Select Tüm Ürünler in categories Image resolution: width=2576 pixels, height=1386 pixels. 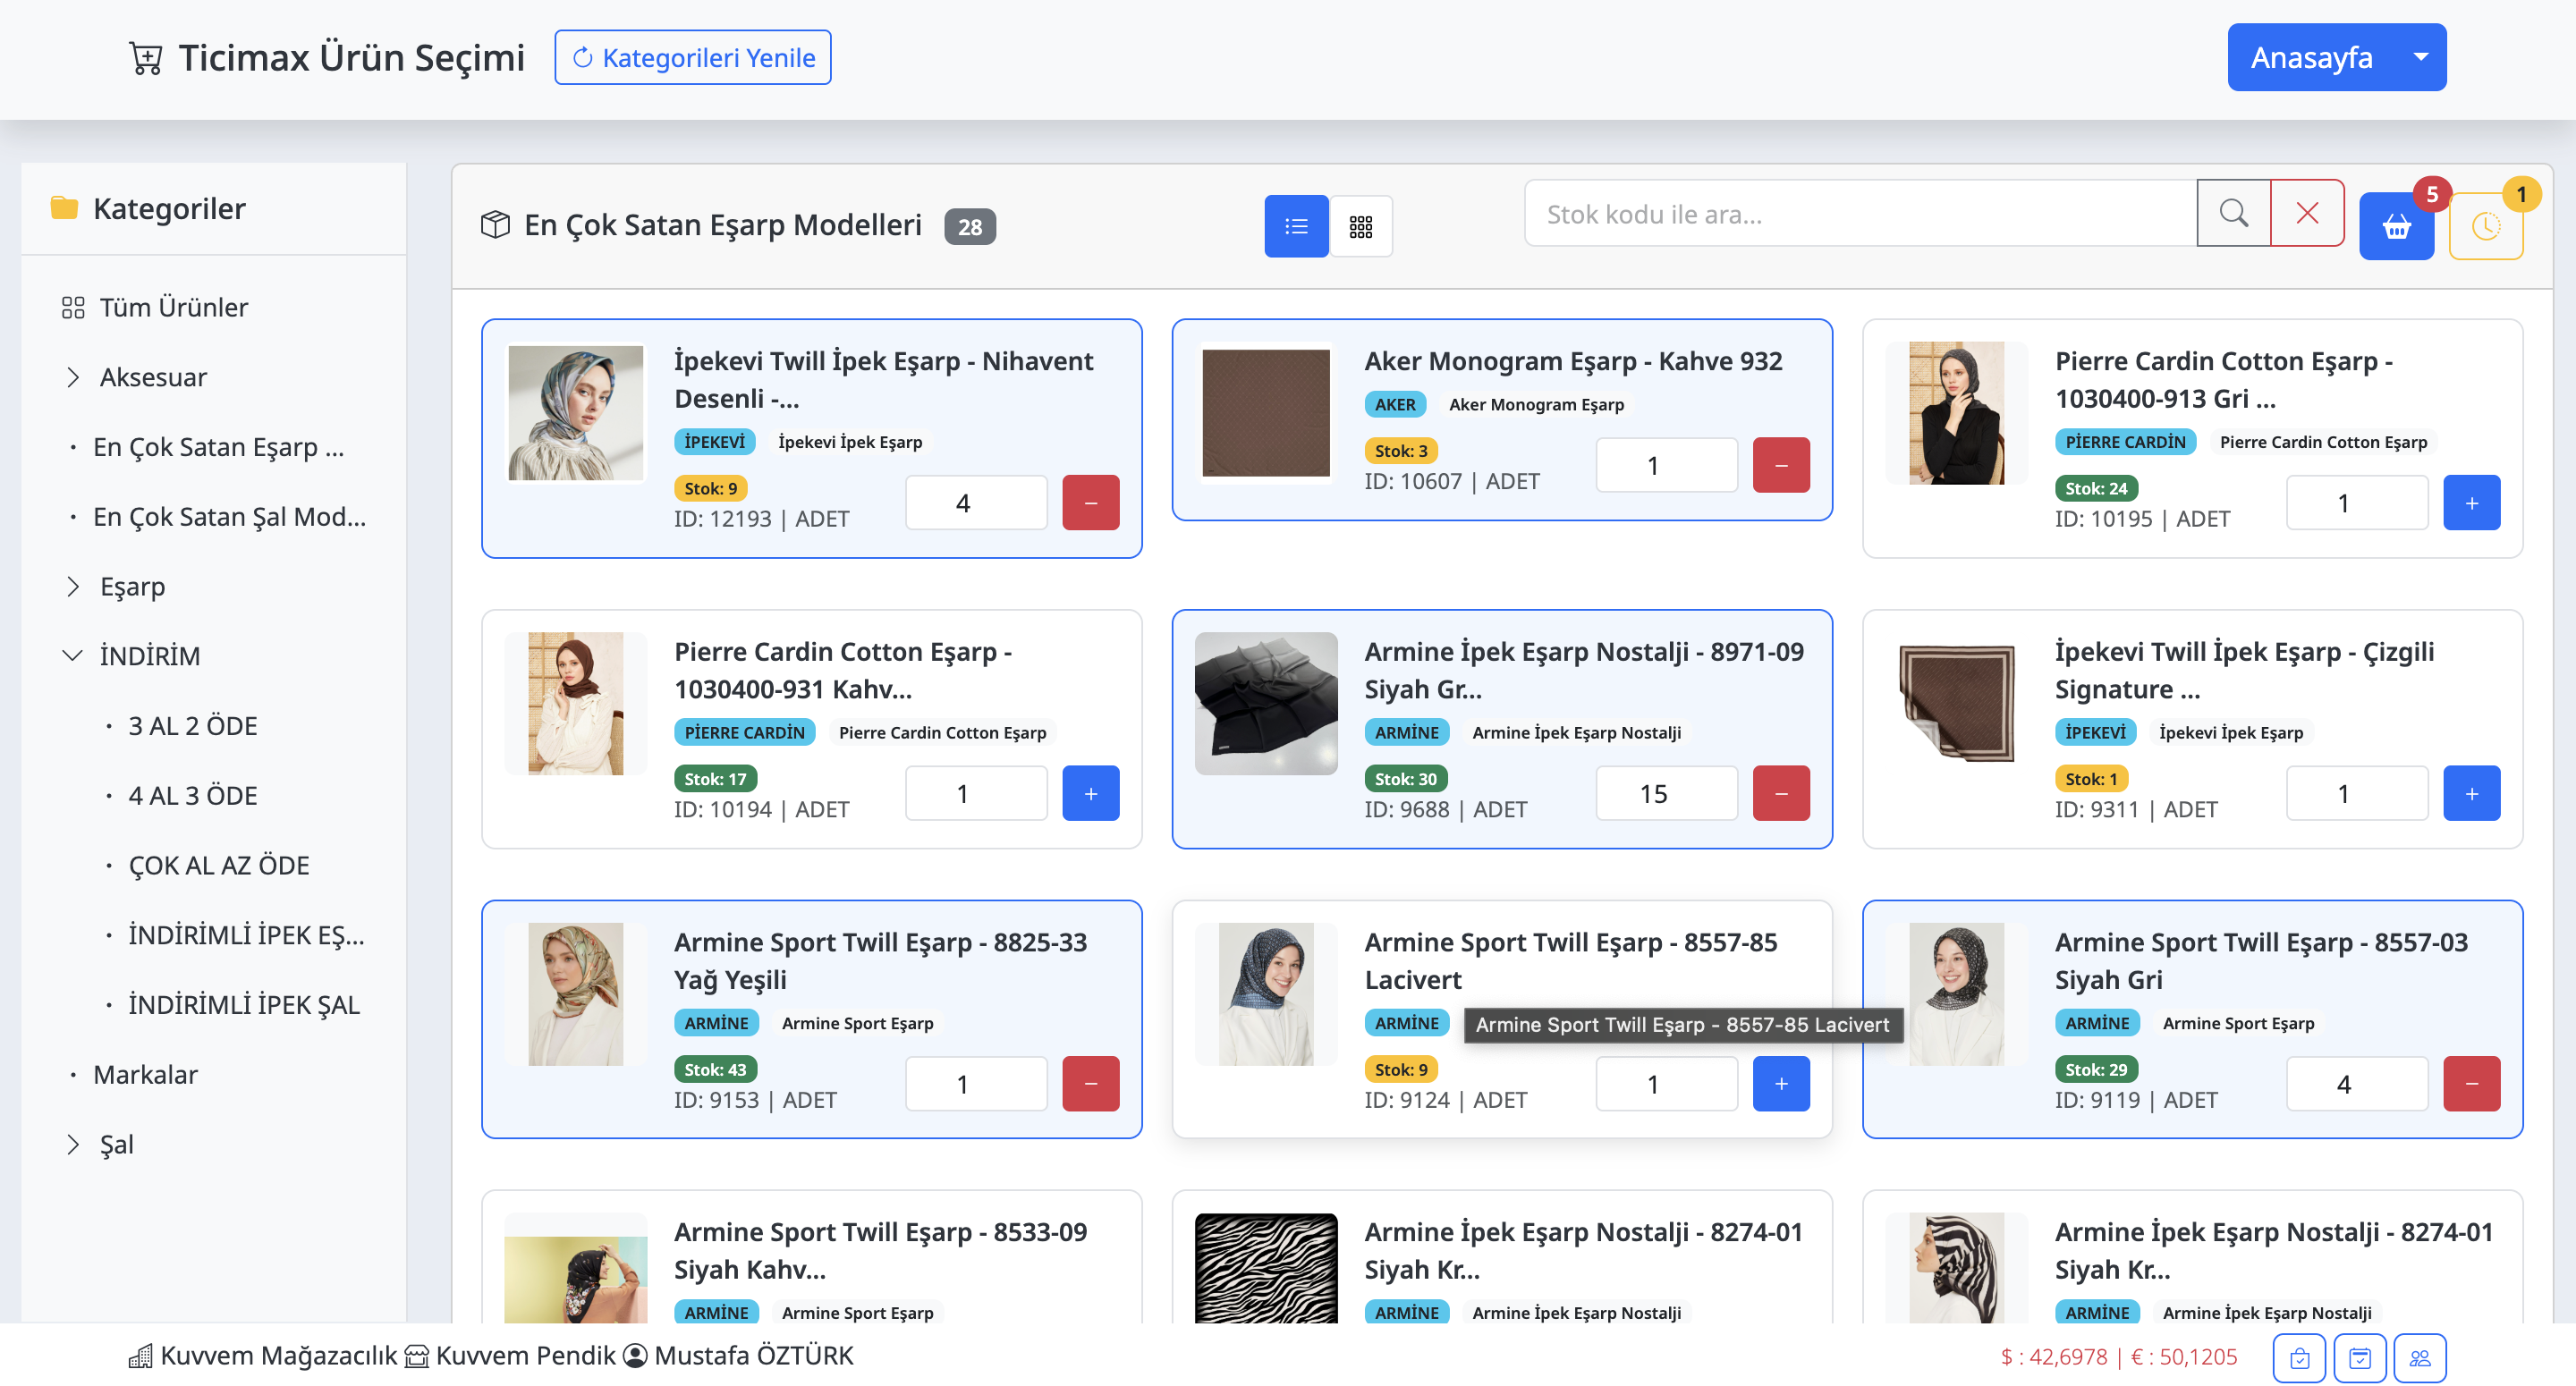tap(173, 307)
